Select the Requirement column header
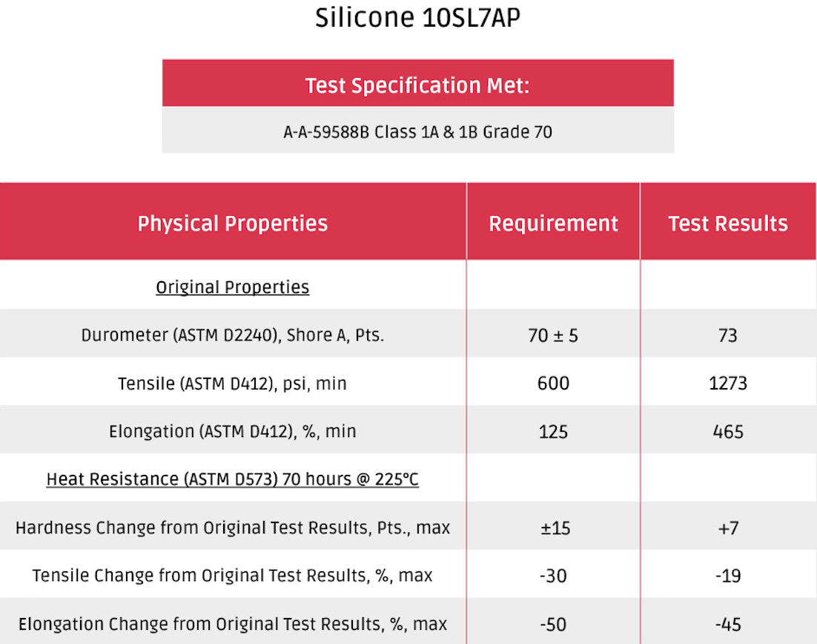Image resolution: width=817 pixels, height=644 pixels. tap(553, 223)
